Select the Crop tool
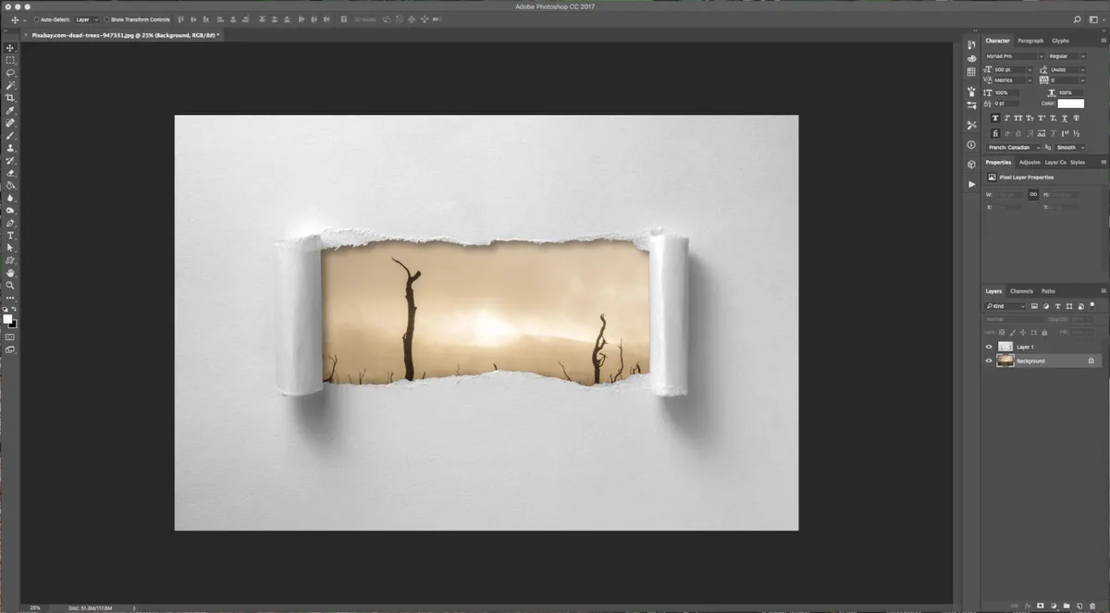This screenshot has width=1110, height=613. pyautogui.click(x=10, y=97)
